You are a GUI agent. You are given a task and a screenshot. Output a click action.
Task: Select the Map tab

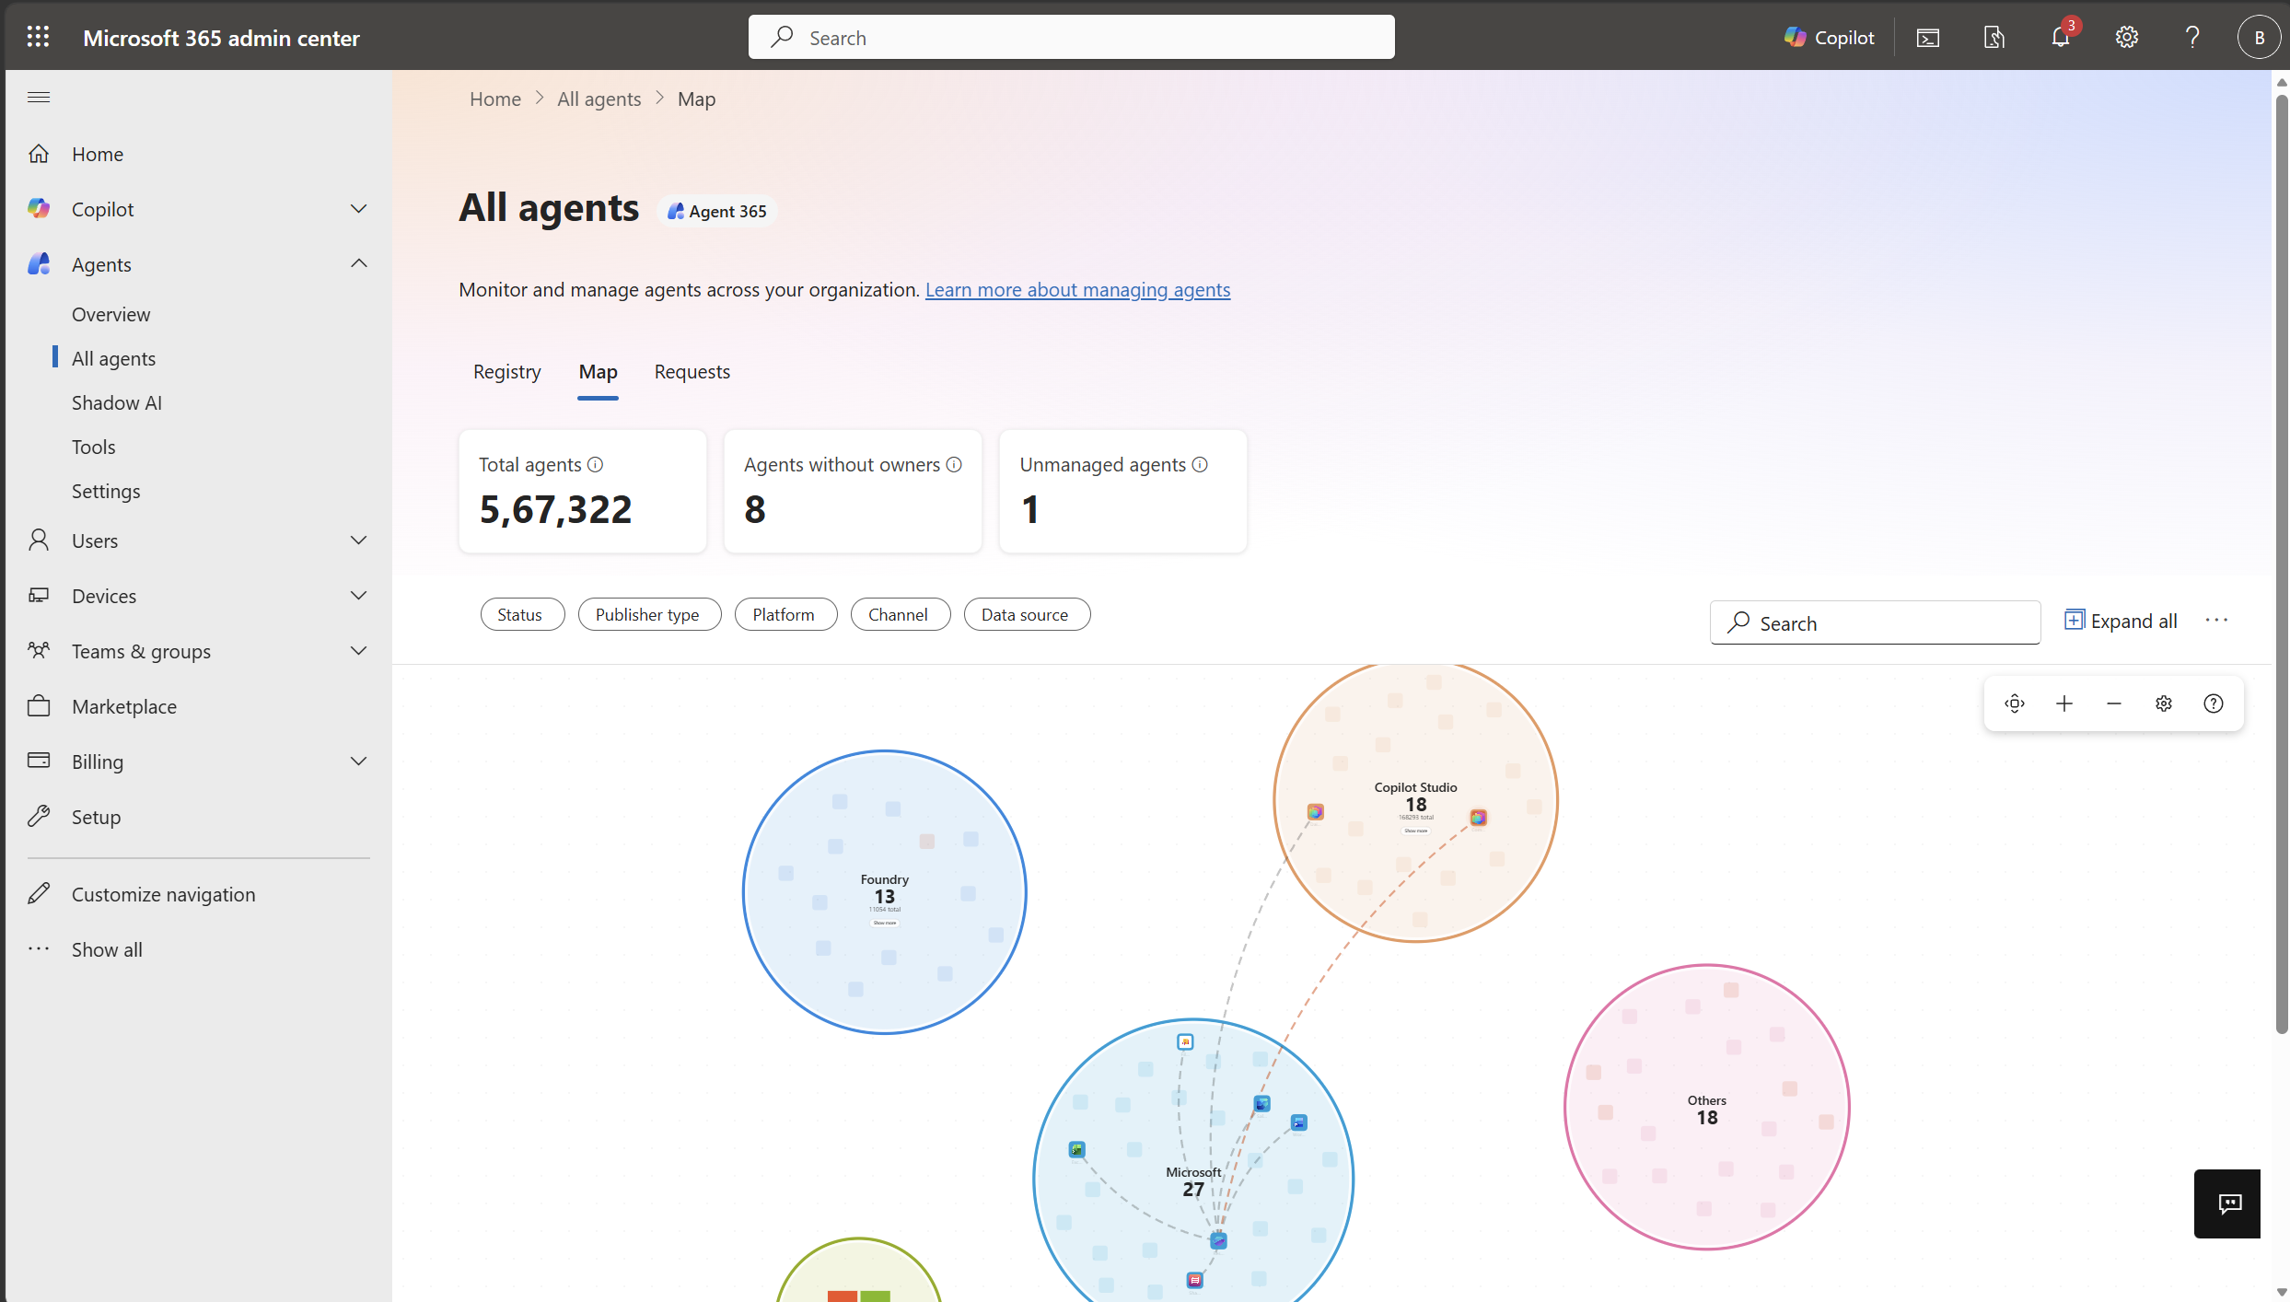tap(598, 371)
